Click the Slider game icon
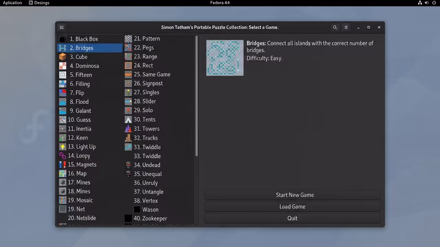Viewport: 440px width, 247px height. point(128,101)
